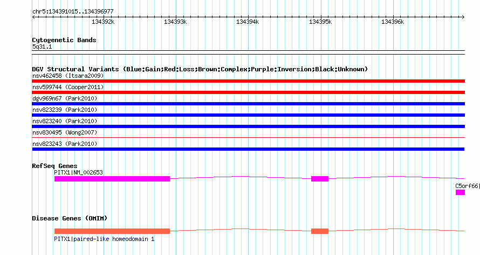Click the red bar for nsv599744

pyautogui.click(x=249, y=92)
